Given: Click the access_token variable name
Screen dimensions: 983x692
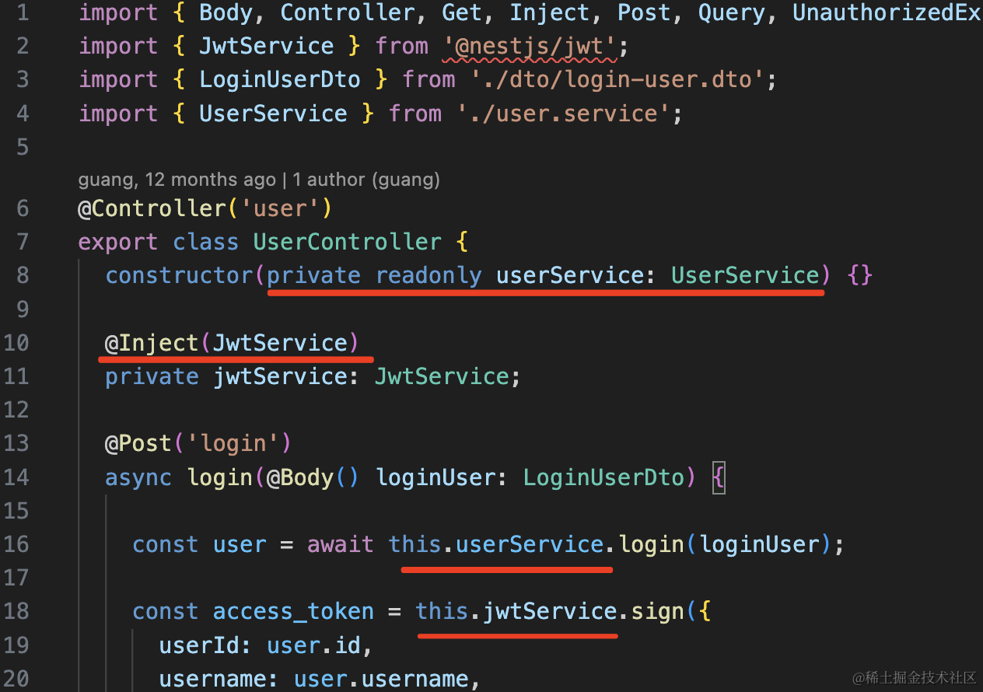Looking at the screenshot, I should 293,611.
